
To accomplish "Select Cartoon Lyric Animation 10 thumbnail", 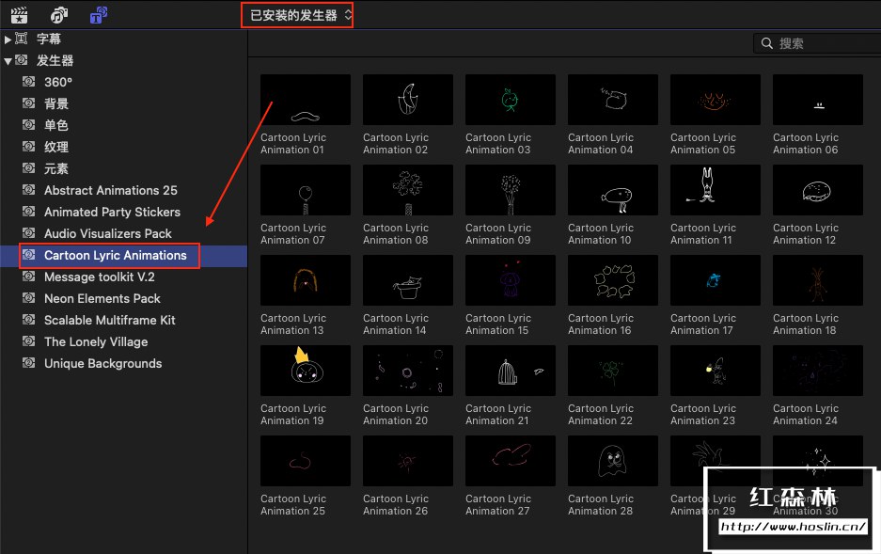I will 613,190.
